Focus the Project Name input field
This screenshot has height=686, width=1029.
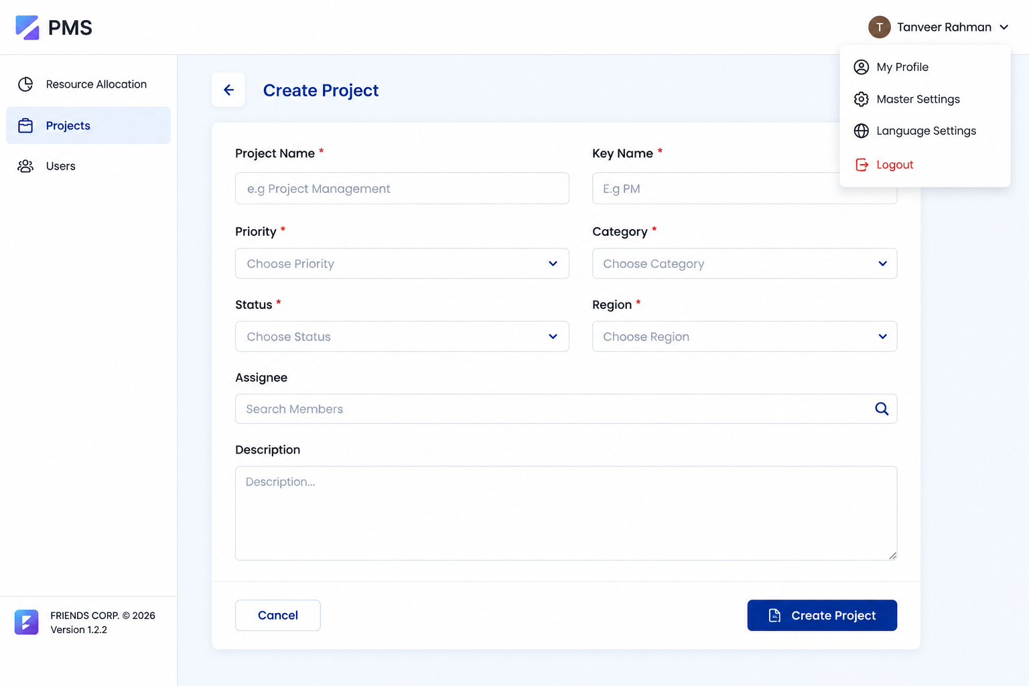(402, 188)
